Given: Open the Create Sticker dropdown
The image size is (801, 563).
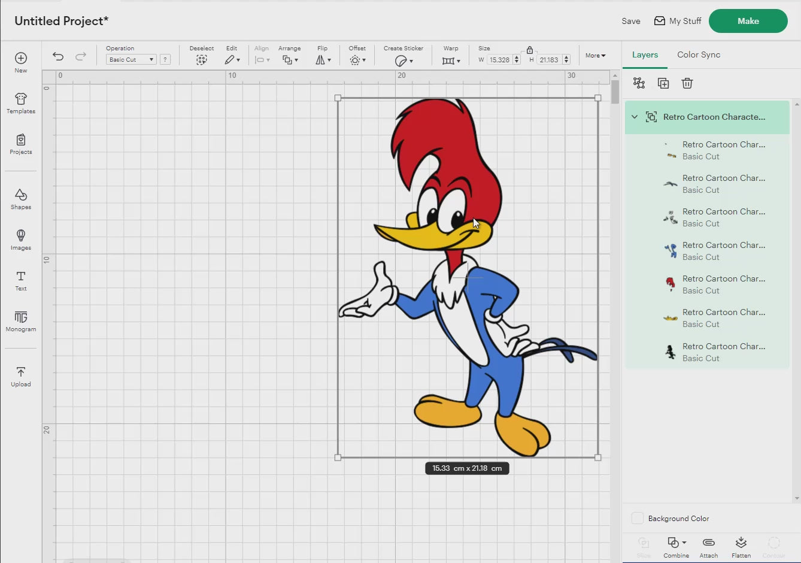Looking at the screenshot, I should click(x=404, y=60).
